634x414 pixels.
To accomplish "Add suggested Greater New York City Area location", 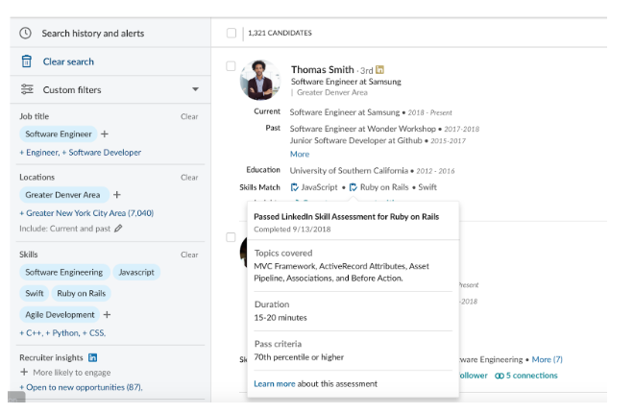I will click(86, 213).
